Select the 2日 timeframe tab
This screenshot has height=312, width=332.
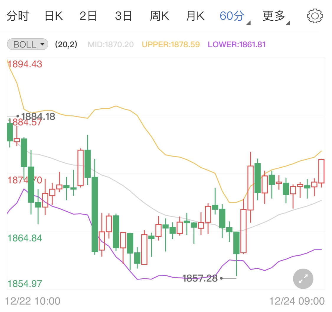88,16
